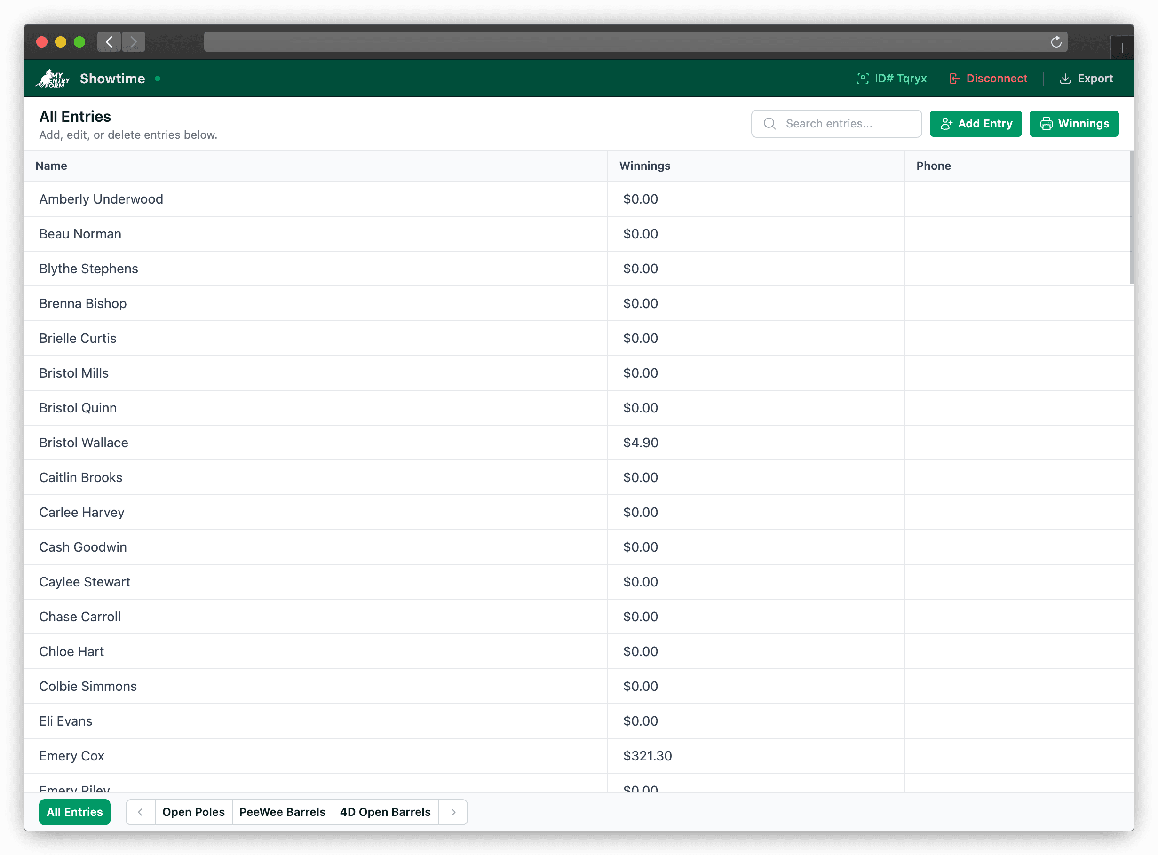This screenshot has width=1158, height=855.
Task: Open a new browser tab
Action: tap(1122, 48)
